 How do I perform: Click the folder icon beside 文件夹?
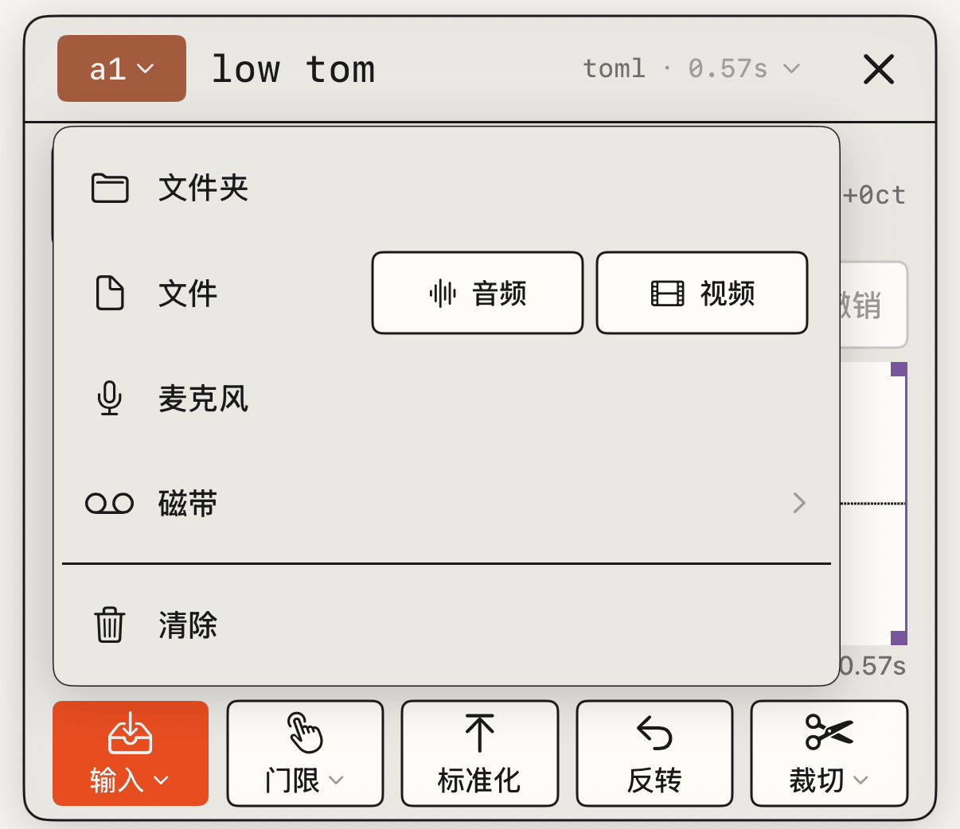tap(110, 189)
